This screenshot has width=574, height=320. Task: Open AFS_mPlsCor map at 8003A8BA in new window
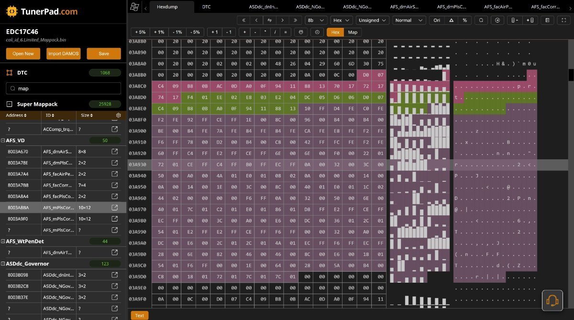(x=115, y=208)
